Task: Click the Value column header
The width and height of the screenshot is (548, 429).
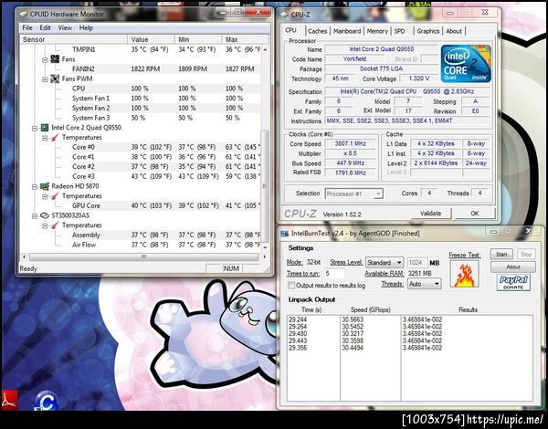Action: coord(151,39)
